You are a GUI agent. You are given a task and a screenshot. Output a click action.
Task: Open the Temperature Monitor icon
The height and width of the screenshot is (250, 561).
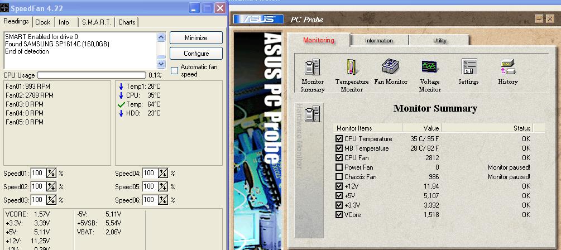tap(351, 67)
